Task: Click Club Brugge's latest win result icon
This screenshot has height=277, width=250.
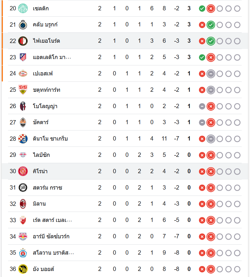Action: tap(211, 25)
